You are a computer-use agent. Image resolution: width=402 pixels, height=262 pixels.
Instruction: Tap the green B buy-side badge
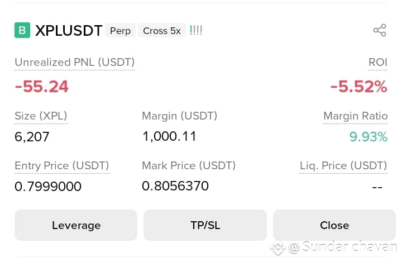point(22,30)
